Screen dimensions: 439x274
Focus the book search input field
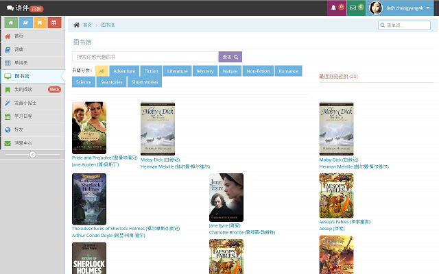point(145,57)
